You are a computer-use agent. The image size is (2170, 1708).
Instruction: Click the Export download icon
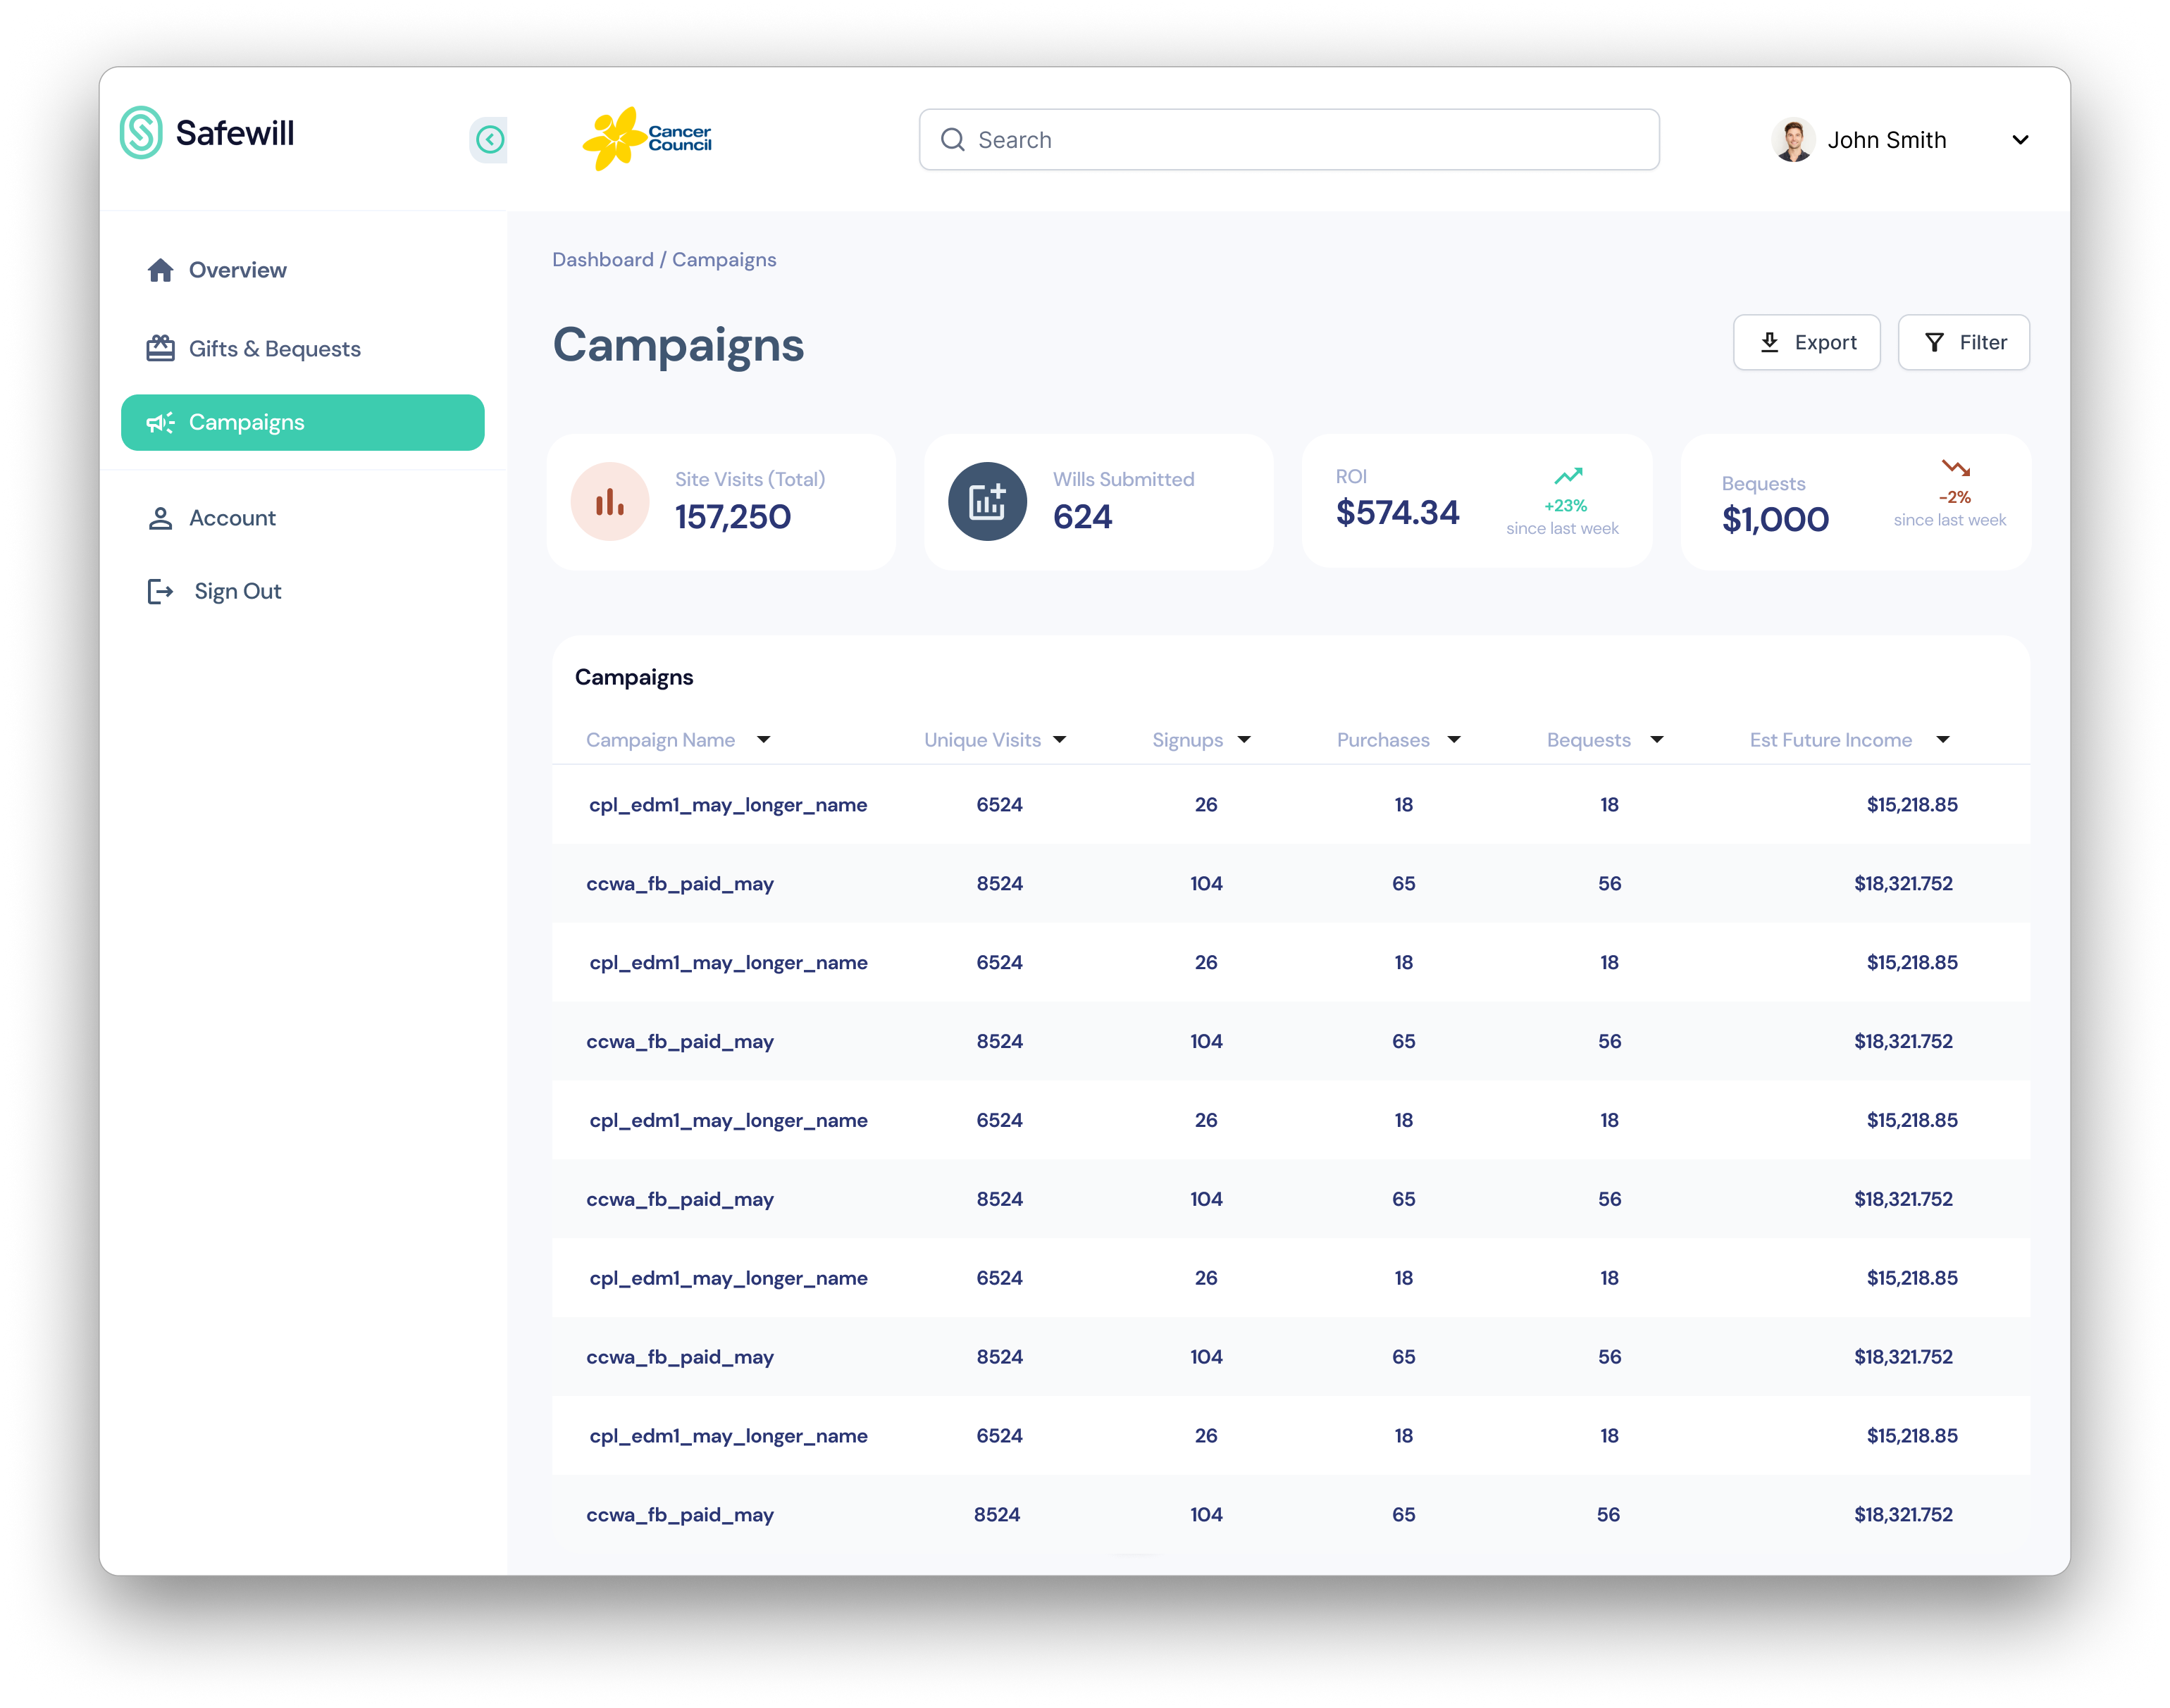coord(1769,342)
